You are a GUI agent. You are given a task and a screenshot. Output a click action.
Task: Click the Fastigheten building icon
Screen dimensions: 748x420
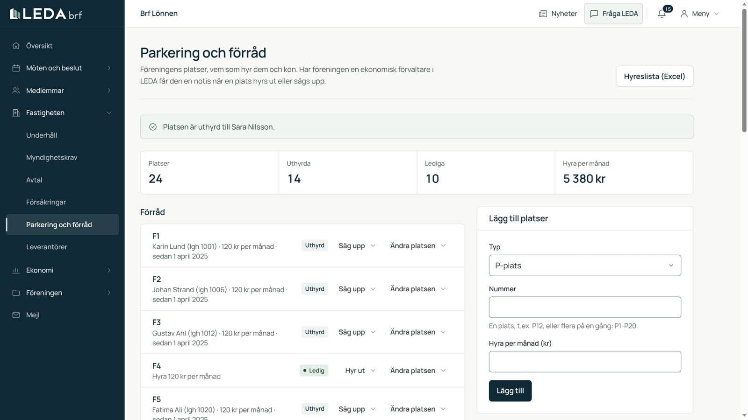click(16, 113)
